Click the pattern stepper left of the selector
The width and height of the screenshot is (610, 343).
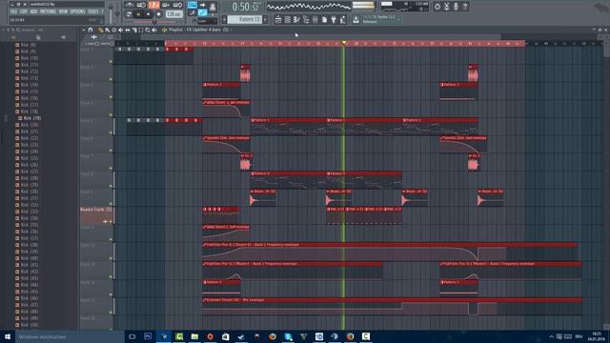pos(225,19)
